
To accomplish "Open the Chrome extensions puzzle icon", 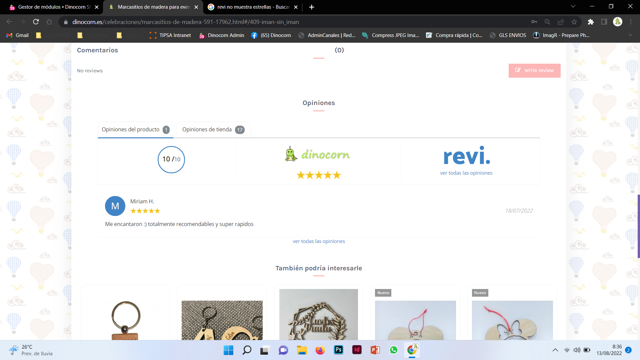I will pos(591,22).
